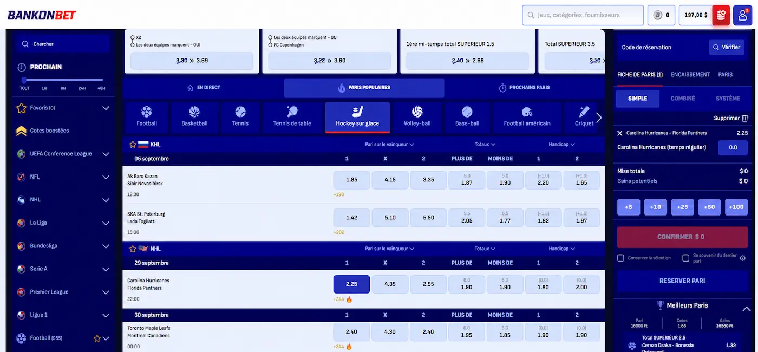Select the Football américain tile
Screen dimensions: 758x352
pyautogui.click(x=527, y=116)
